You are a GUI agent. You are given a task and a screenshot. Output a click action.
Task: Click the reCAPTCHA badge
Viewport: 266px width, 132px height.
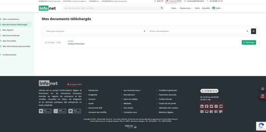(x=261, y=126)
